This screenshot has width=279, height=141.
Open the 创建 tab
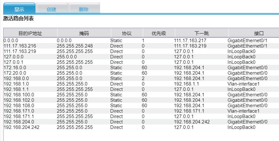[x=51, y=9]
